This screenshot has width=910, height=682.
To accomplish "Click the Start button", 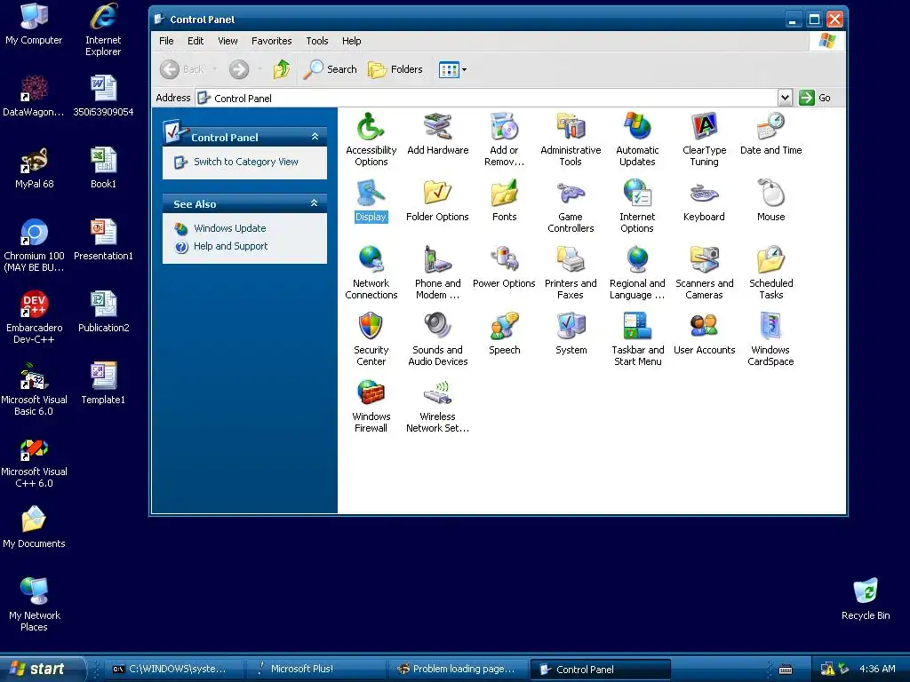I will (x=42, y=669).
